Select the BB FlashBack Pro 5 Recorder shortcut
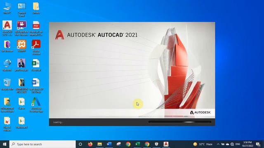 click(22, 28)
